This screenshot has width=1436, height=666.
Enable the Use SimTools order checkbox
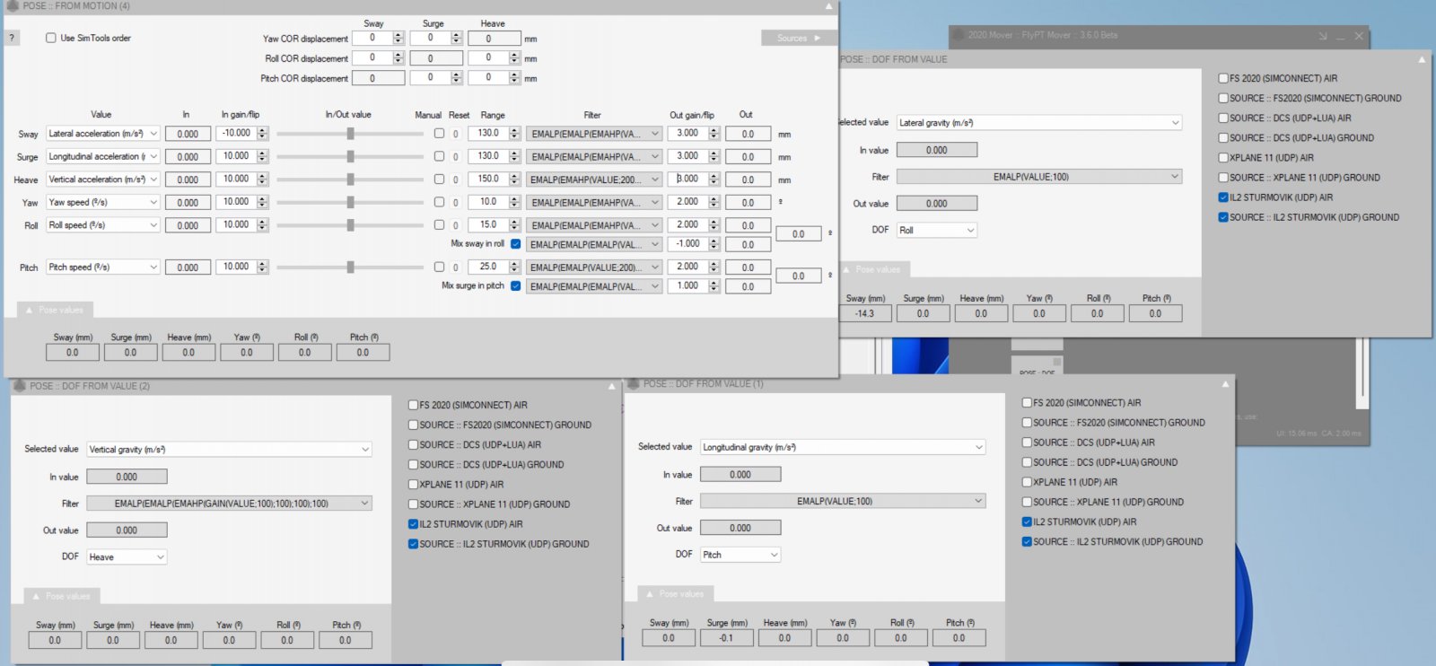(x=51, y=38)
